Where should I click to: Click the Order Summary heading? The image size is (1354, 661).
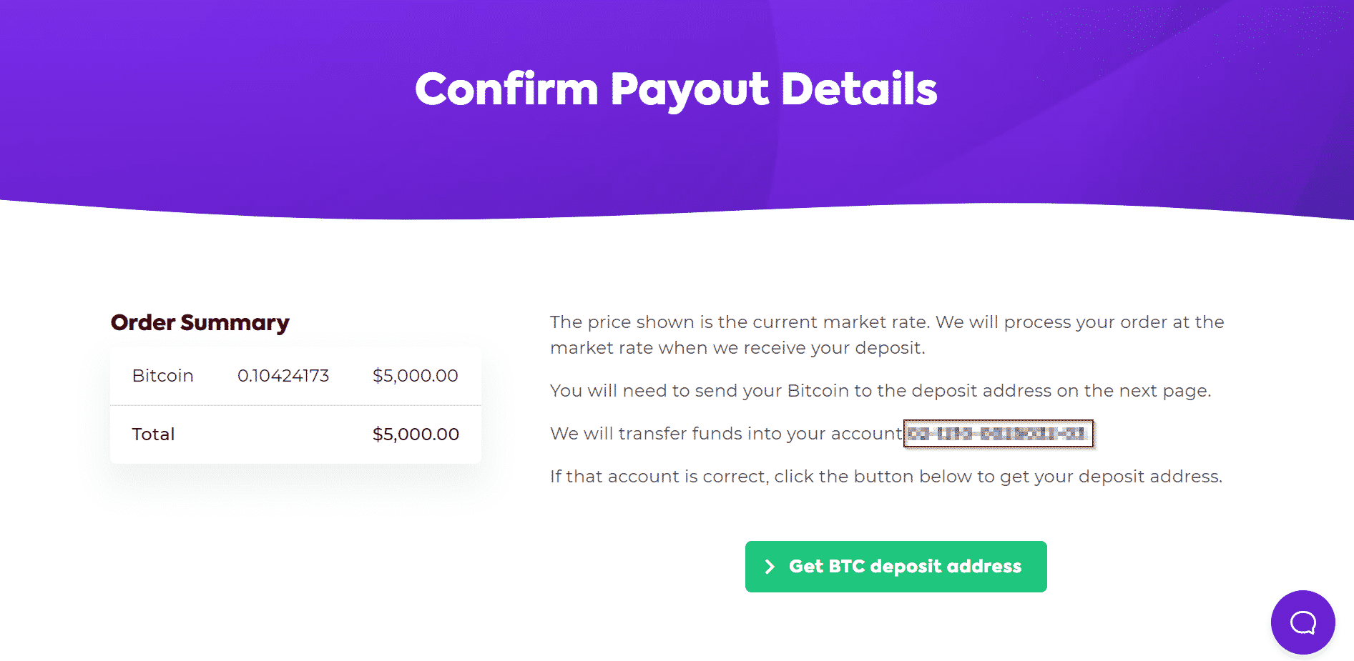point(200,323)
